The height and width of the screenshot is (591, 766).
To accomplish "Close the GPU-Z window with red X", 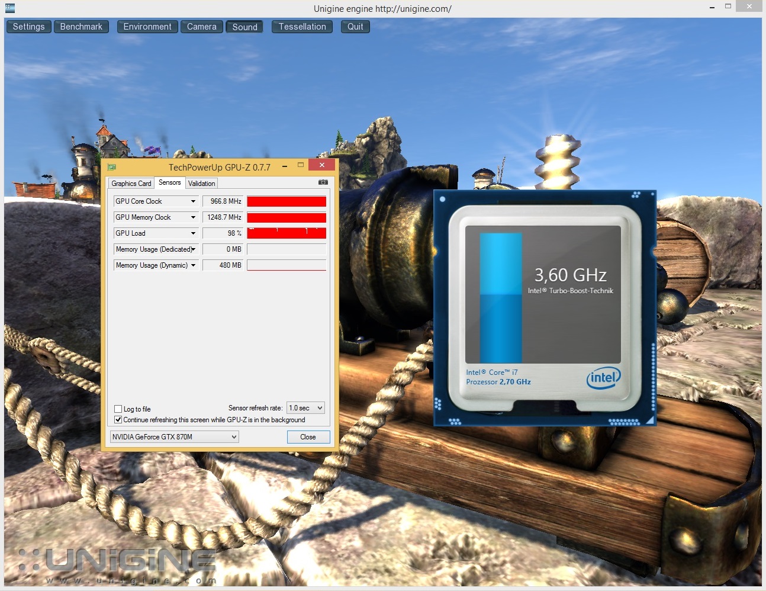I will 322,165.
